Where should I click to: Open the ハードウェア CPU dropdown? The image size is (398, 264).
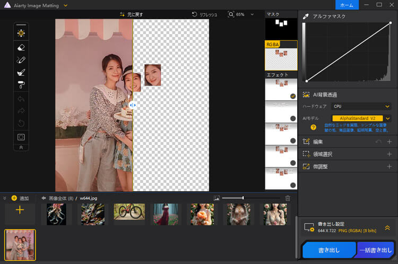(361, 106)
